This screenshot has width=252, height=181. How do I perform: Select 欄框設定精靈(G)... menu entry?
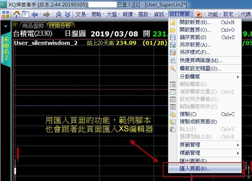coord(200,68)
